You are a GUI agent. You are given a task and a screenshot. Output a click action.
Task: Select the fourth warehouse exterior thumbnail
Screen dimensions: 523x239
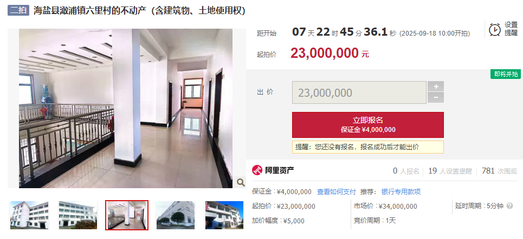[x=176, y=215]
